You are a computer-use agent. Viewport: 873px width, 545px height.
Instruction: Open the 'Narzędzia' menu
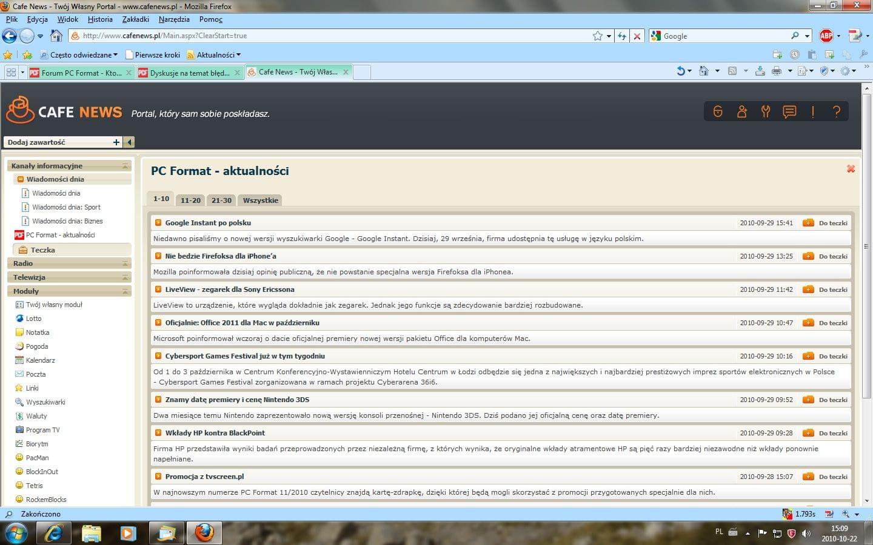pyautogui.click(x=174, y=19)
